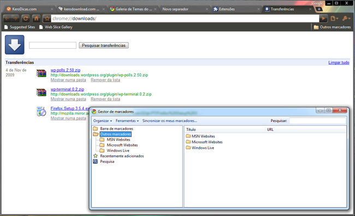The height and width of the screenshot is (216, 355).
Task: Select Recentemente adicionados star item
Action: pyautogui.click(x=122, y=156)
